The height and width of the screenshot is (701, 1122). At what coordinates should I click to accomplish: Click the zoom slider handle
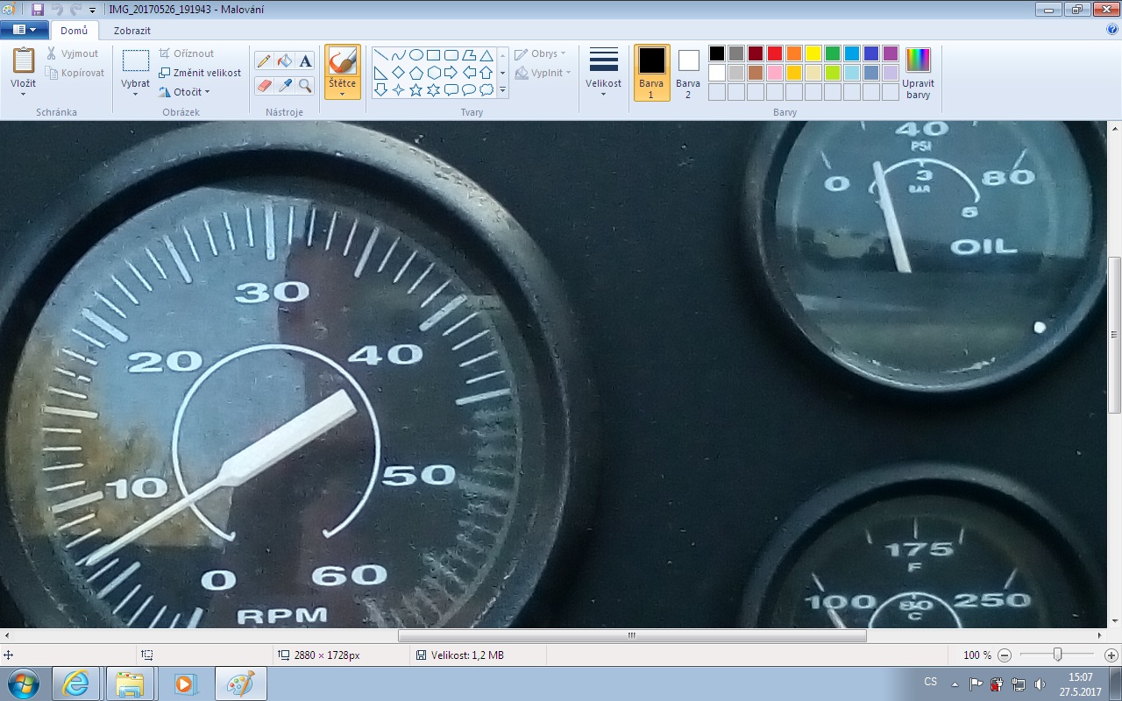(1058, 655)
